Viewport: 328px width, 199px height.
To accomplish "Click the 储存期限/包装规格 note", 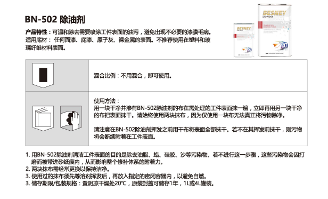I will click(120, 184).
